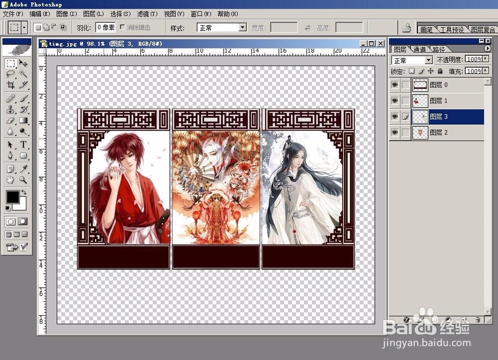Toggle link box for 图层 2
498x360 pixels.
point(405,132)
